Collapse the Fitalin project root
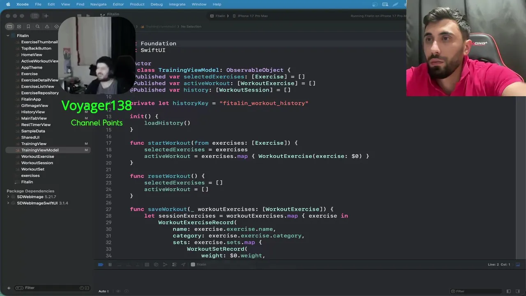This screenshot has width=526, height=296. point(8,36)
